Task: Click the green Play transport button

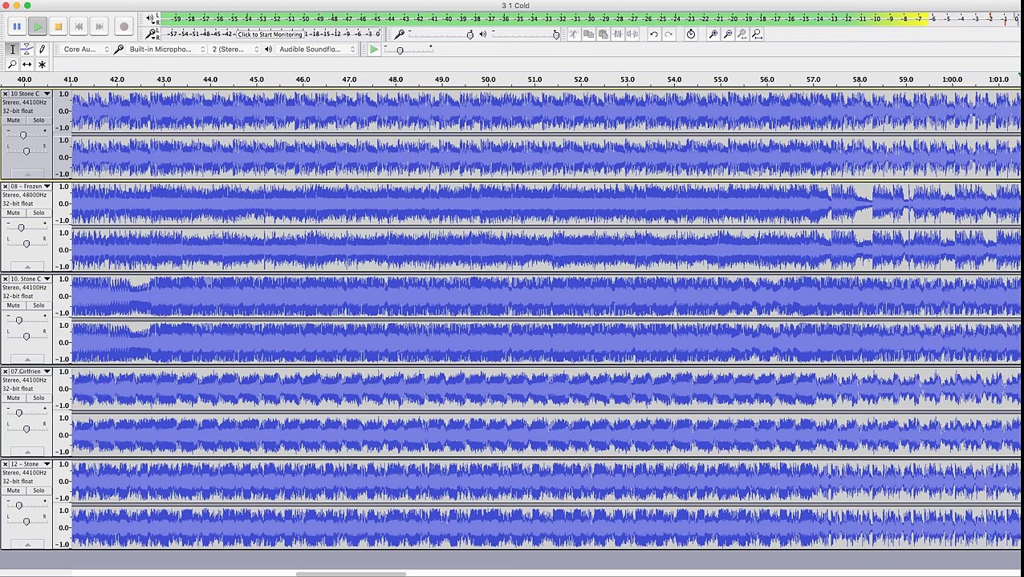Action: pos(38,26)
